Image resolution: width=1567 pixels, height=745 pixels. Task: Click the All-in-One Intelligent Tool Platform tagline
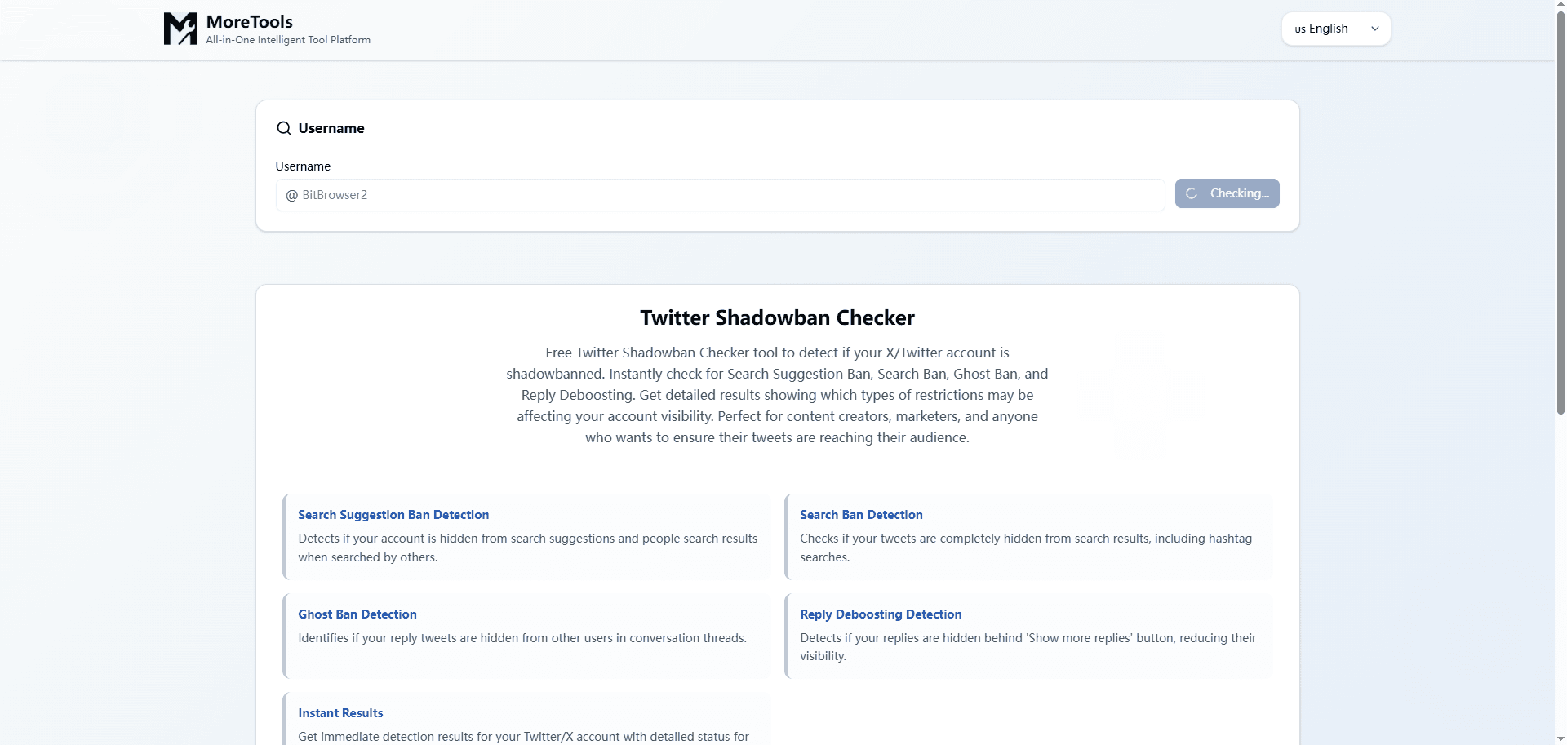(x=288, y=40)
